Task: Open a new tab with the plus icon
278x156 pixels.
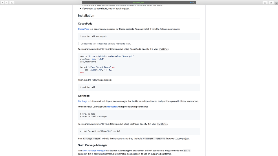Action: 276,3
